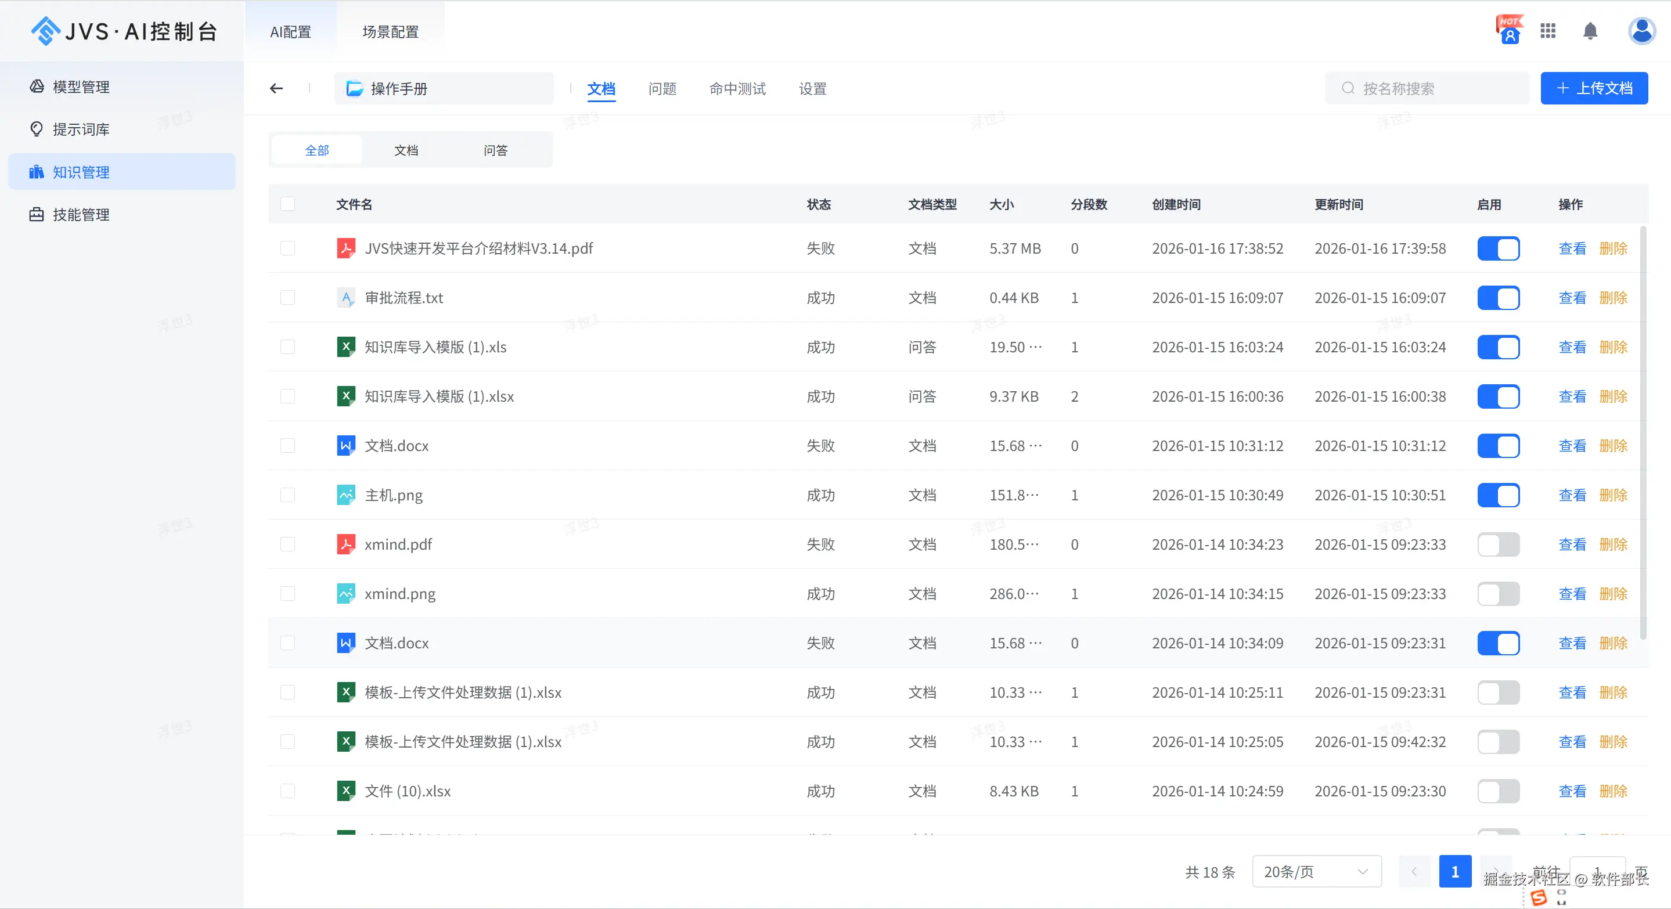Viewport: 1671px width, 909px height.
Task: Click the image icon for 主机.png
Action: click(x=345, y=495)
